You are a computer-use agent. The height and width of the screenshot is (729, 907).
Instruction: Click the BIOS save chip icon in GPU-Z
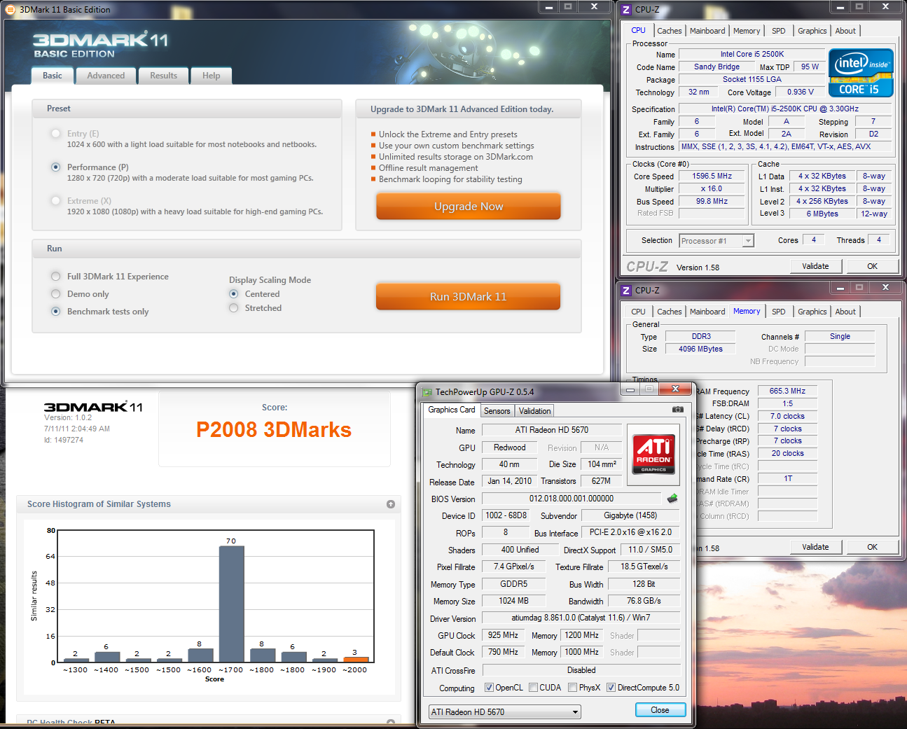tap(672, 499)
